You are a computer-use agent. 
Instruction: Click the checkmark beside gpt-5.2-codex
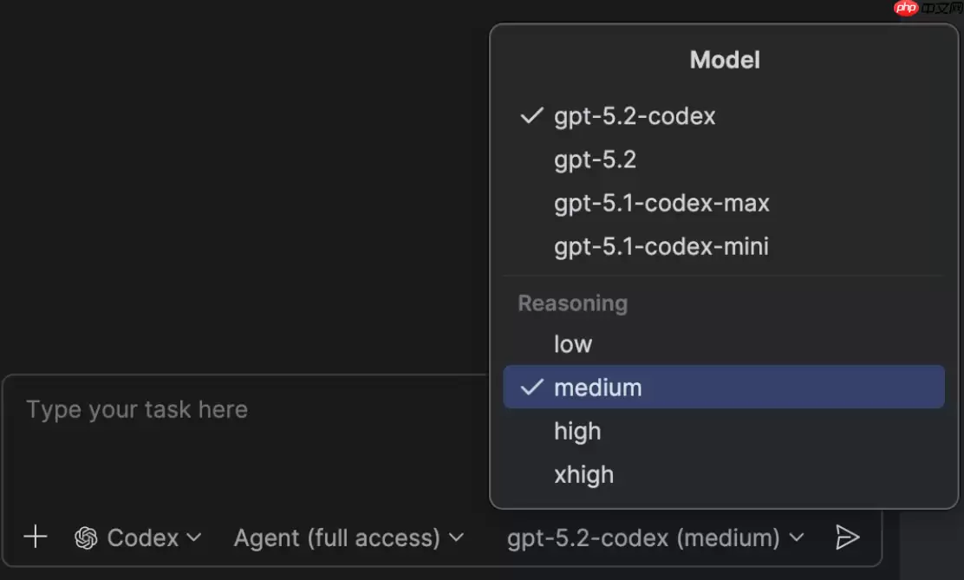tap(531, 116)
